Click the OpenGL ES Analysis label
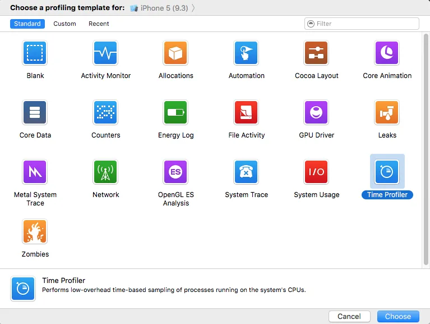Screen dimensions: 430x324 click(x=176, y=199)
